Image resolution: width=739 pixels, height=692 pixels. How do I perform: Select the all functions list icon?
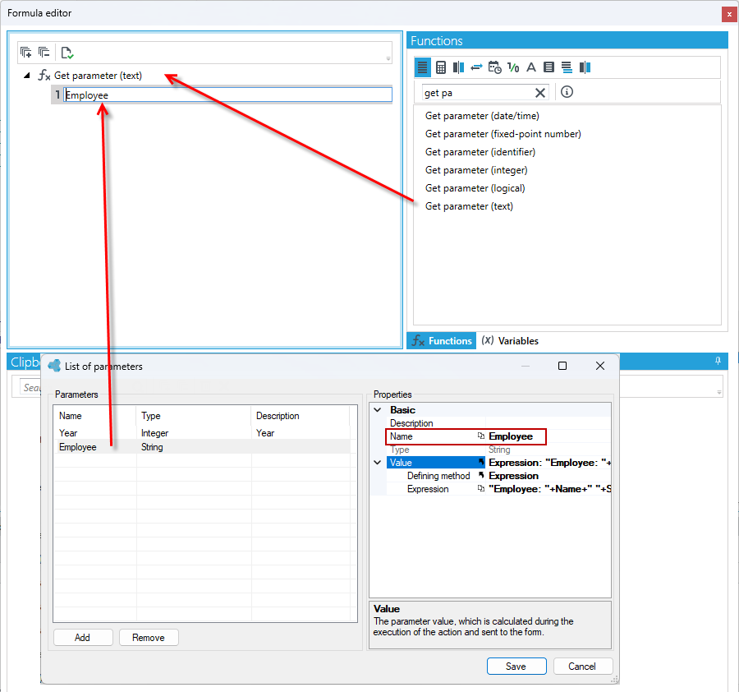422,67
